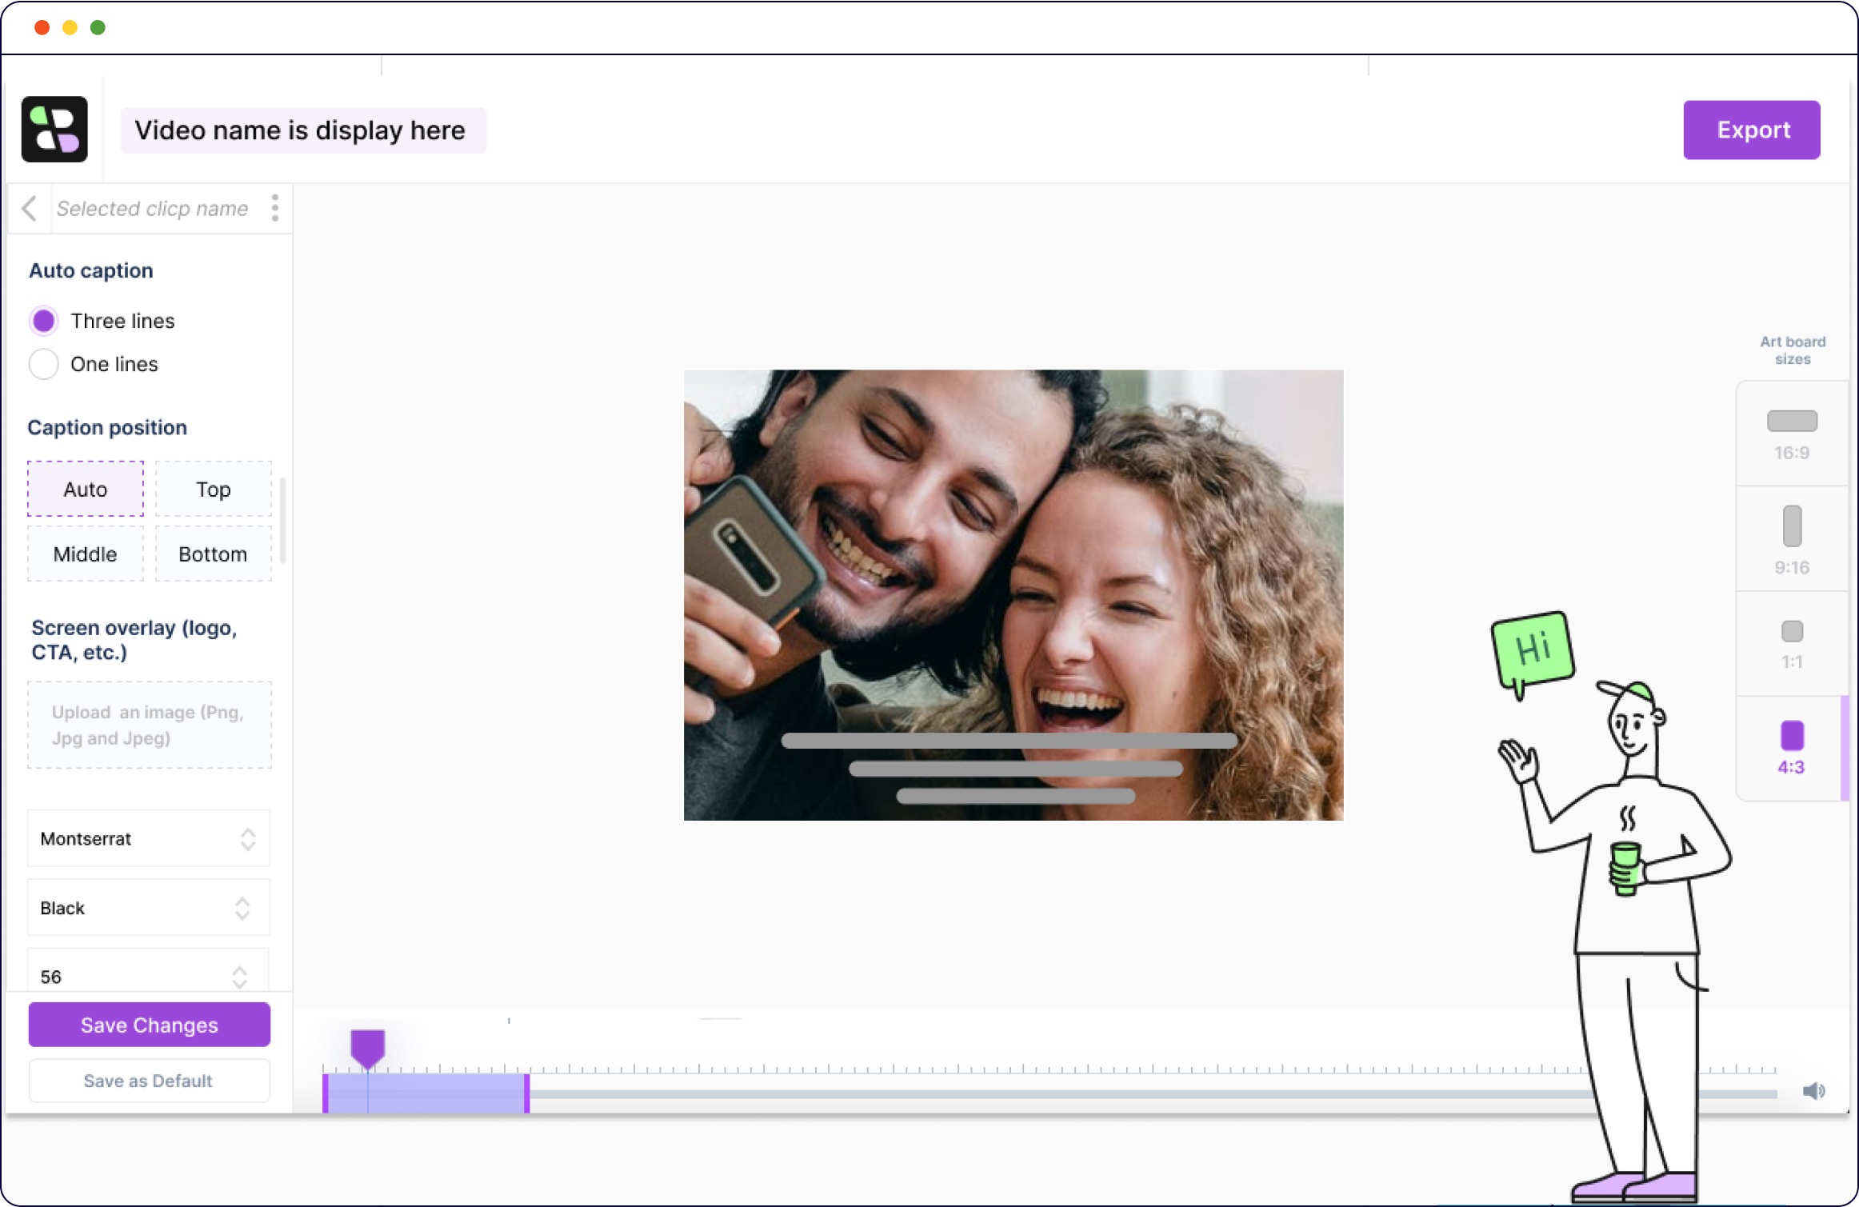
Task: Set caption position to Bottom
Action: coord(213,554)
